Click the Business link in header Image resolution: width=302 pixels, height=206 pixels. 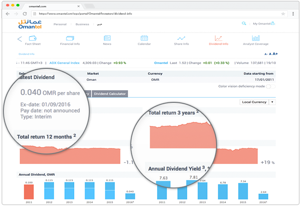tap(82, 24)
